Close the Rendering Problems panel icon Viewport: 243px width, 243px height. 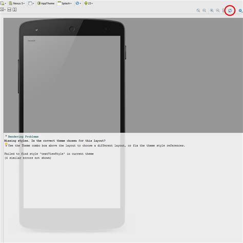pyautogui.click(x=6, y=136)
